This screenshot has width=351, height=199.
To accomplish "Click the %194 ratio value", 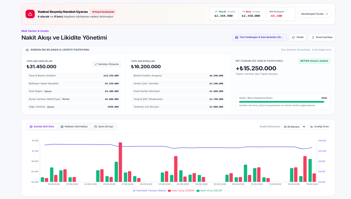I will [324, 98].
